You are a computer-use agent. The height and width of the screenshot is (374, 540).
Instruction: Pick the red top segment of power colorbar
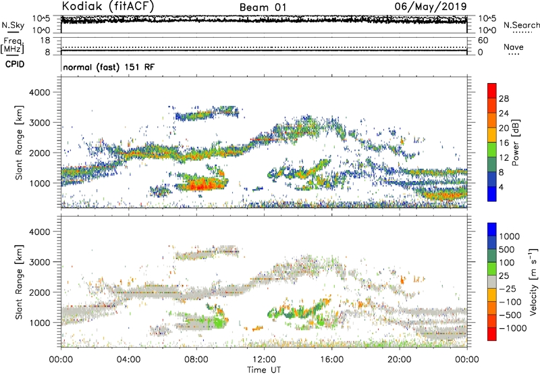pos(492,90)
